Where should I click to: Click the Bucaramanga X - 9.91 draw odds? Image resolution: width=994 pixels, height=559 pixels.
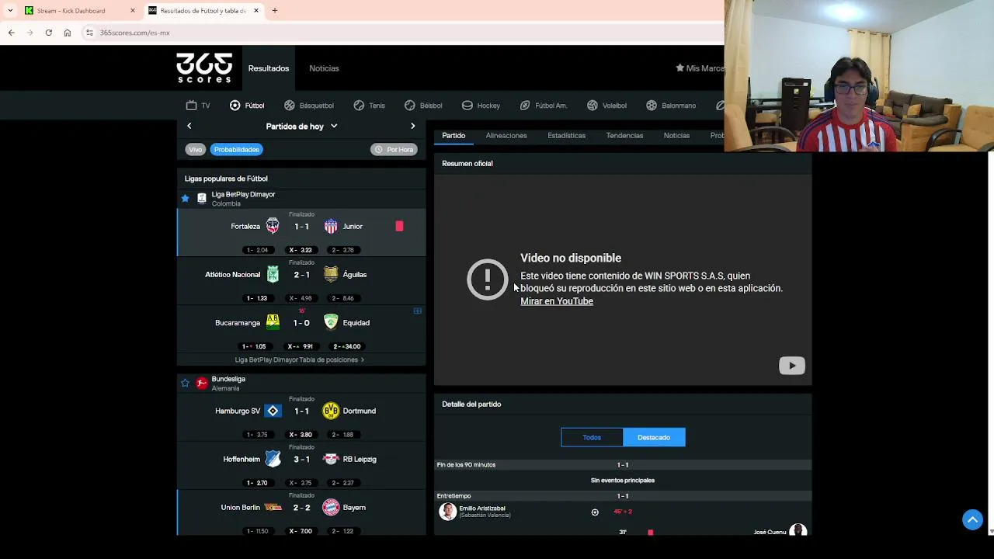301,346
